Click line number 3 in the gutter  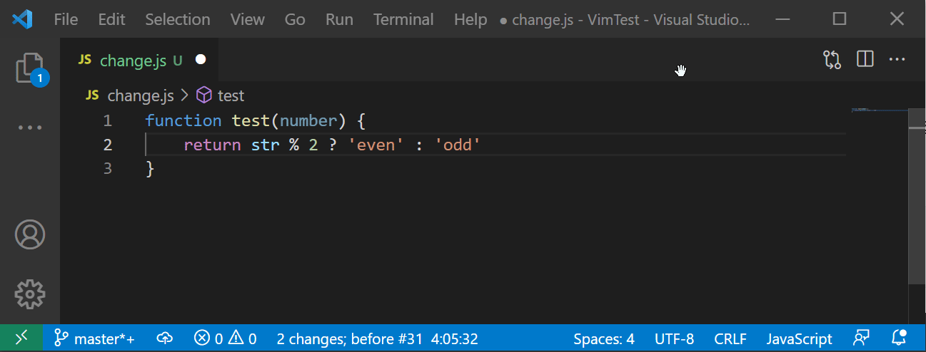click(107, 169)
